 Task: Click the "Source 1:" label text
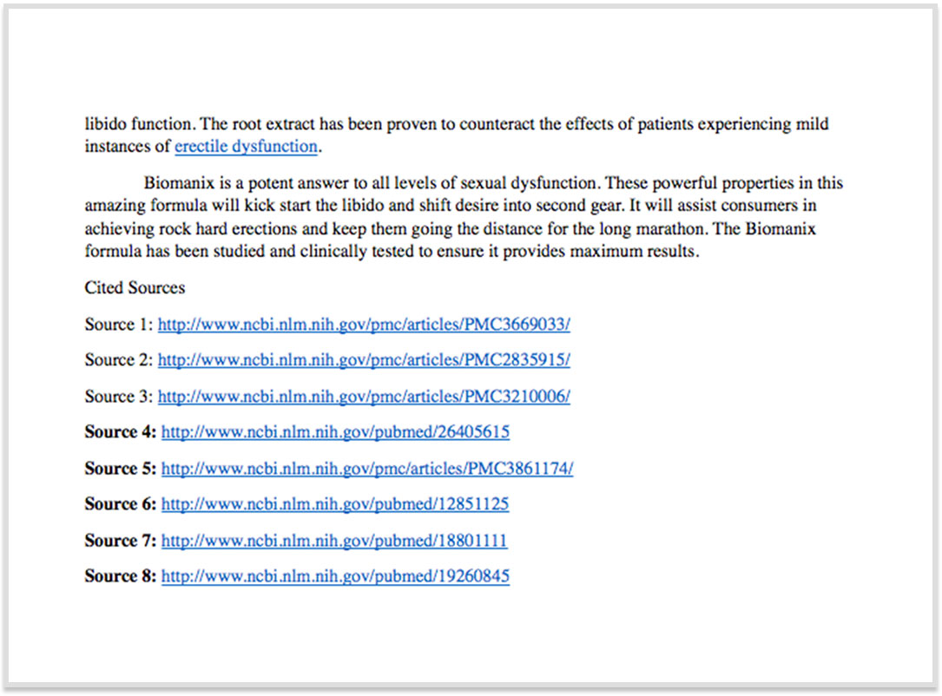tap(119, 325)
